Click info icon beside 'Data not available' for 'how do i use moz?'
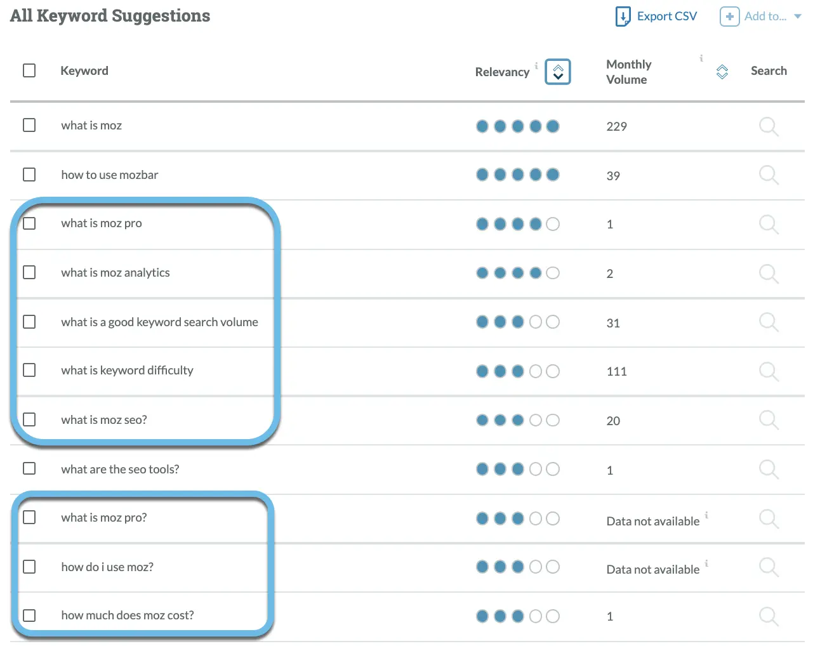This screenshot has width=820, height=646. (x=706, y=564)
